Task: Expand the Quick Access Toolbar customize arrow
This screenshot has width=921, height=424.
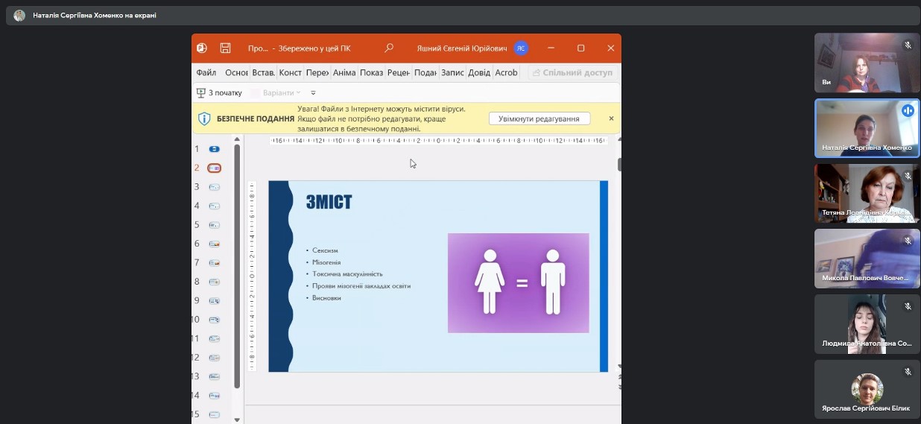Action: [313, 93]
